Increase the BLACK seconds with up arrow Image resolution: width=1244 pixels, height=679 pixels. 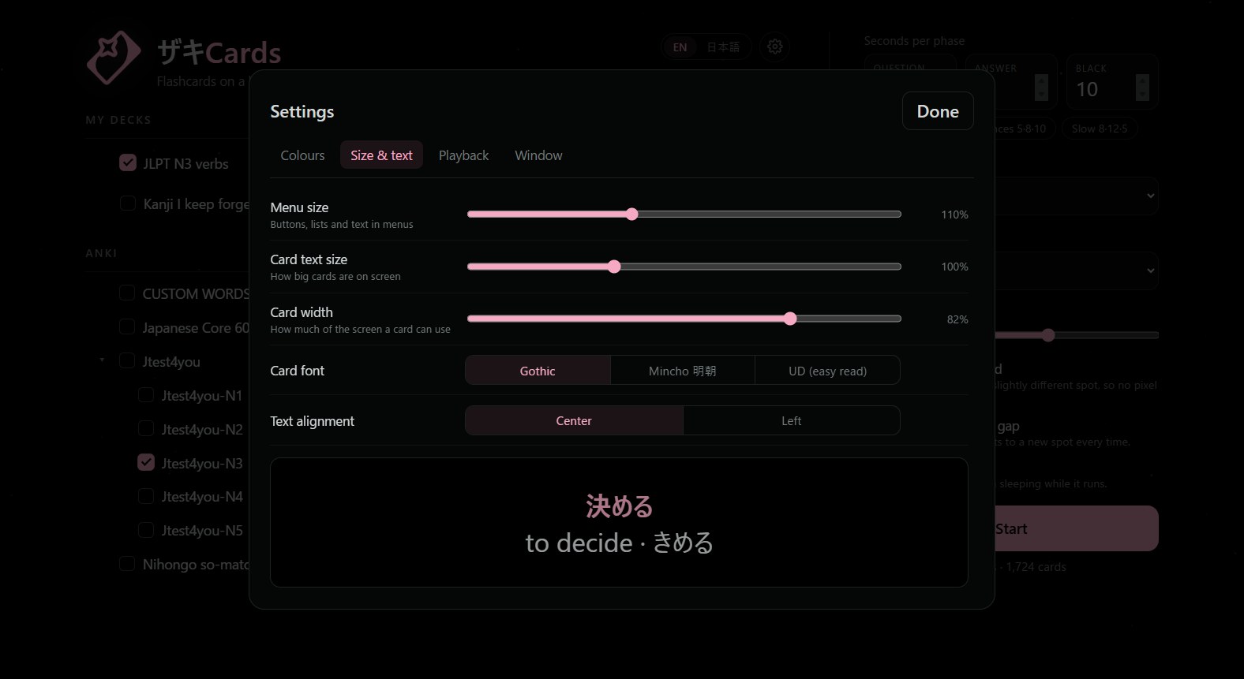click(x=1142, y=80)
